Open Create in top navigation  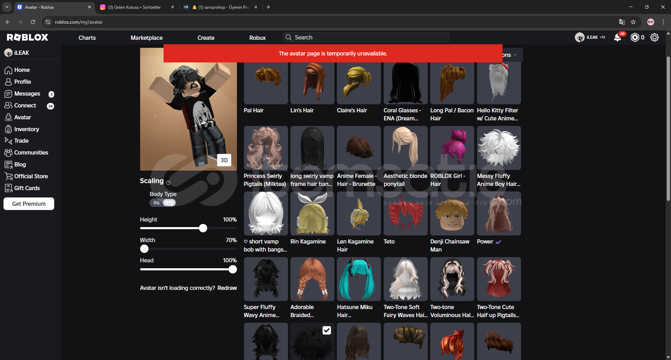pyautogui.click(x=206, y=37)
